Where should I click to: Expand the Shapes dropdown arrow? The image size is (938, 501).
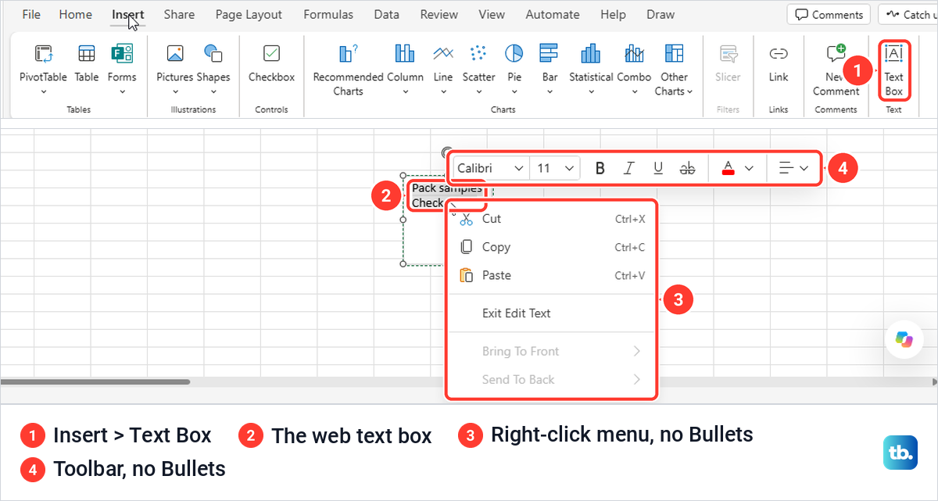(x=213, y=91)
